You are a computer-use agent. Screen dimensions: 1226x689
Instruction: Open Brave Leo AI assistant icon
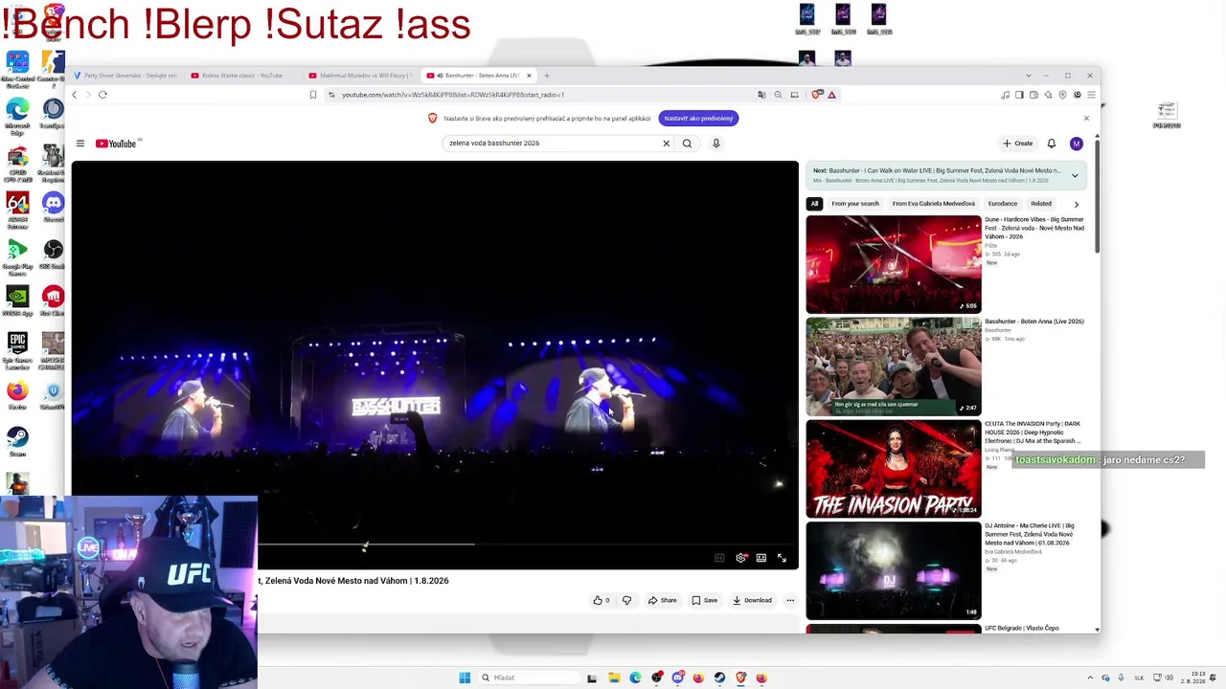1048,95
